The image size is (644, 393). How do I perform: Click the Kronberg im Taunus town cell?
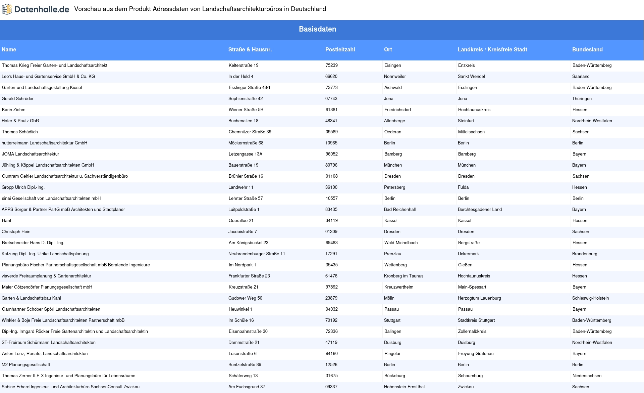coord(404,276)
